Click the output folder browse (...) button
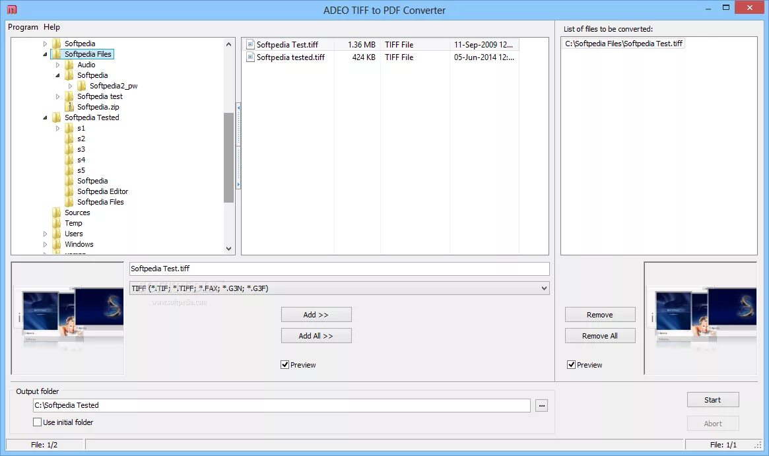The width and height of the screenshot is (769, 456). pos(541,405)
